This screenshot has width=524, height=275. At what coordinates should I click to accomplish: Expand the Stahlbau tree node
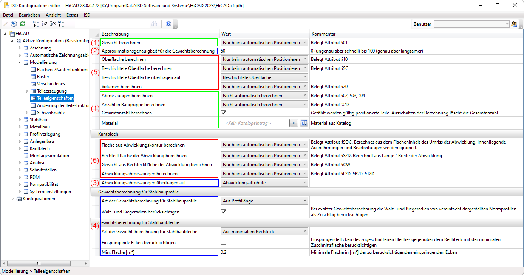click(x=20, y=120)
